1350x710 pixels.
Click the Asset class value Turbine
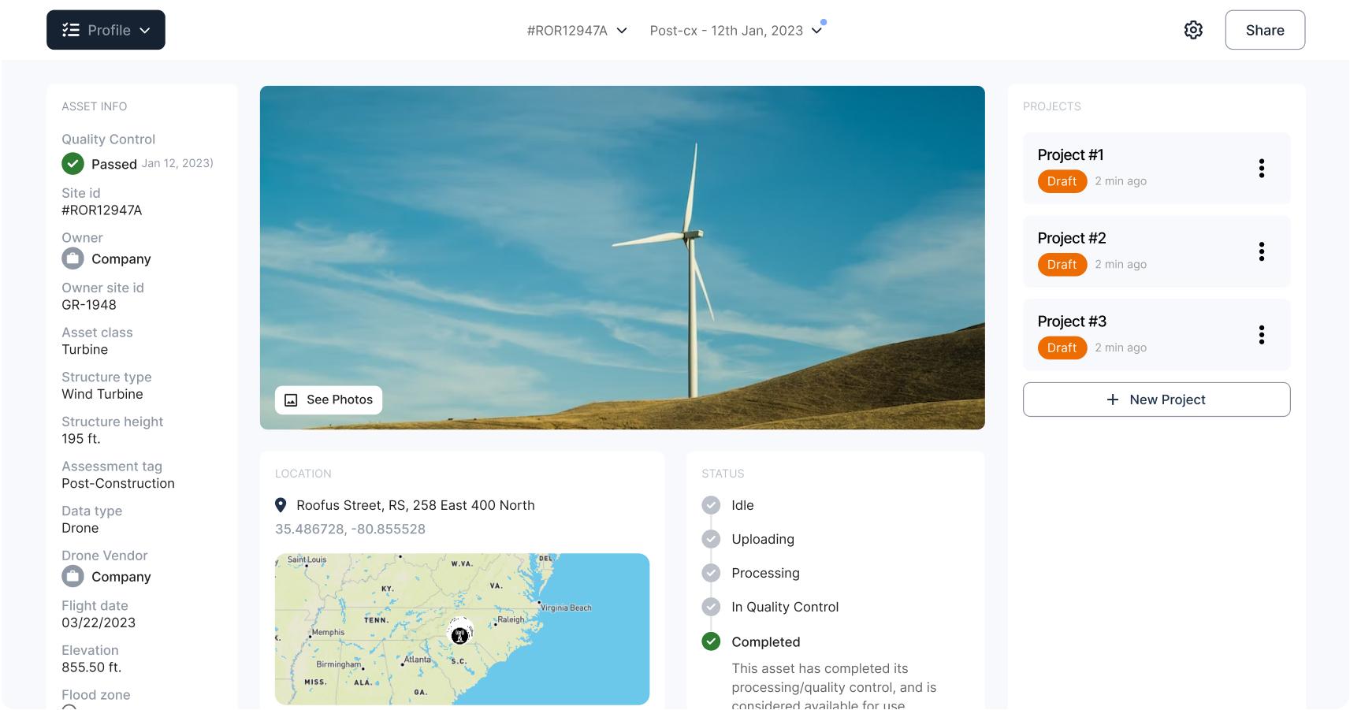point(84,350)
